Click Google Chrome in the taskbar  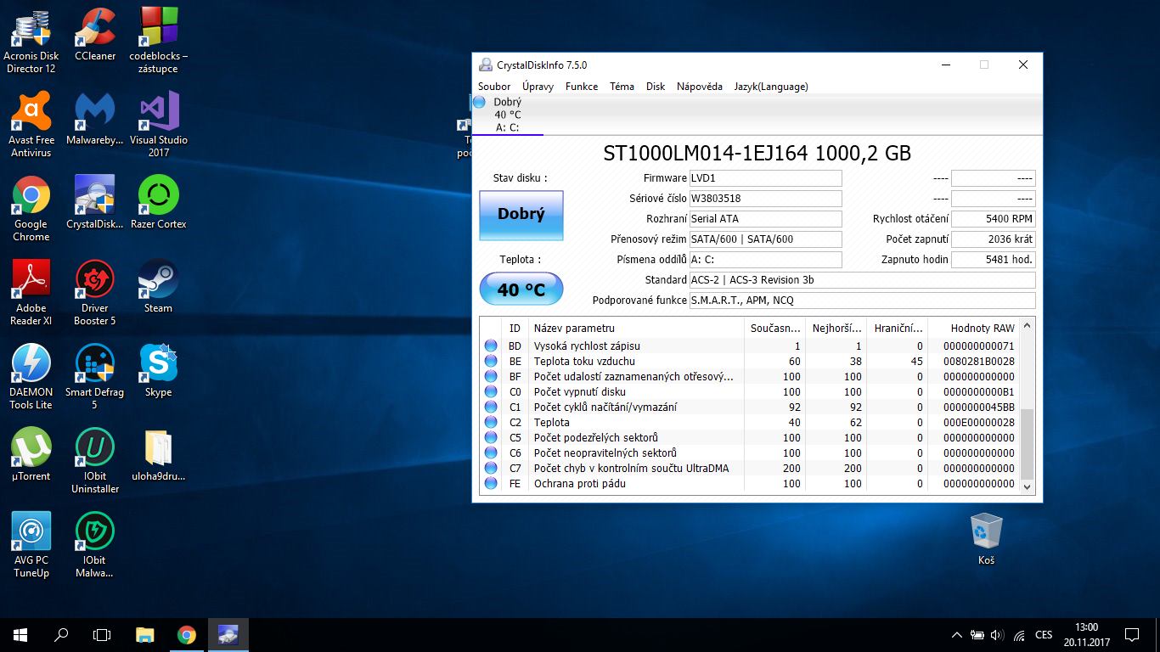point(187,635)
